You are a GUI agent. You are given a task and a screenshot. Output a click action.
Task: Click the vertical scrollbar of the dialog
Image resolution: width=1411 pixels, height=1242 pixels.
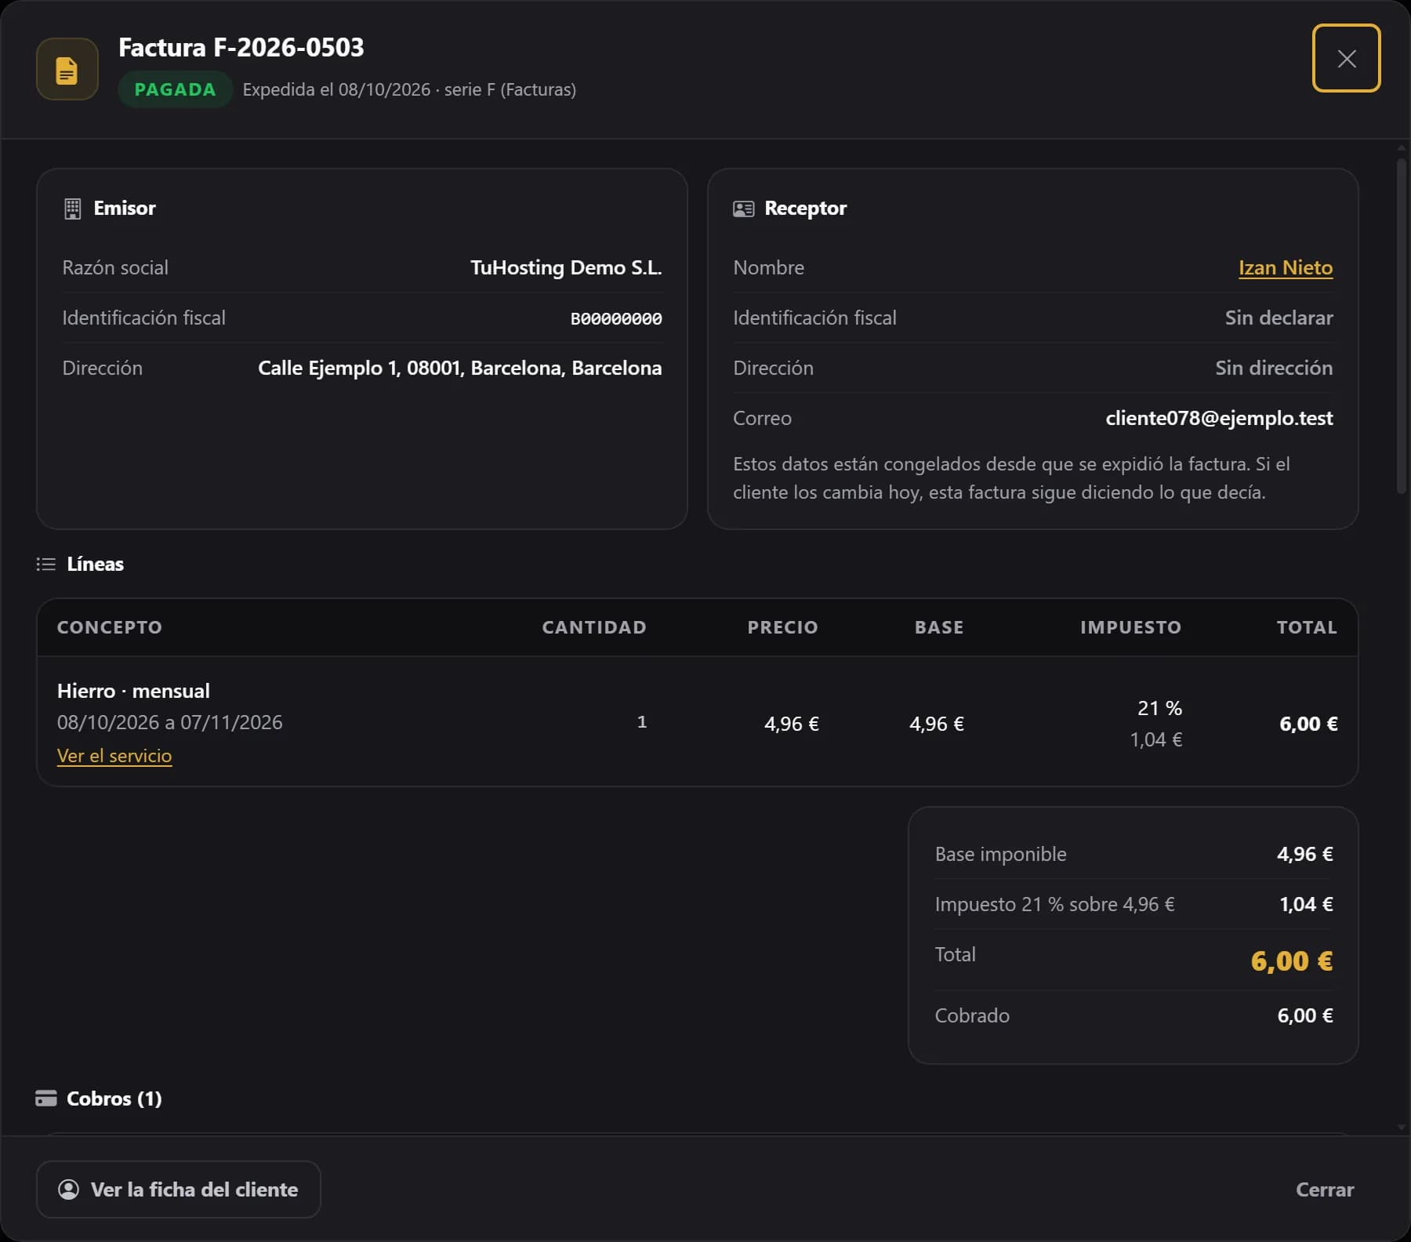[x=1401, y=325]
